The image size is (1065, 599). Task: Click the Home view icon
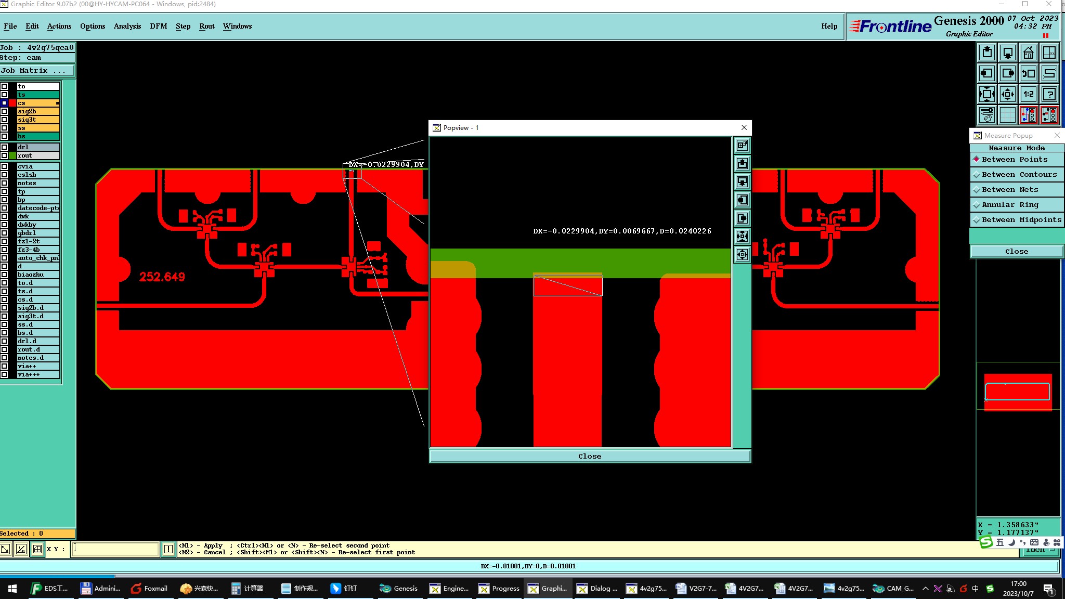(1028, 53)
